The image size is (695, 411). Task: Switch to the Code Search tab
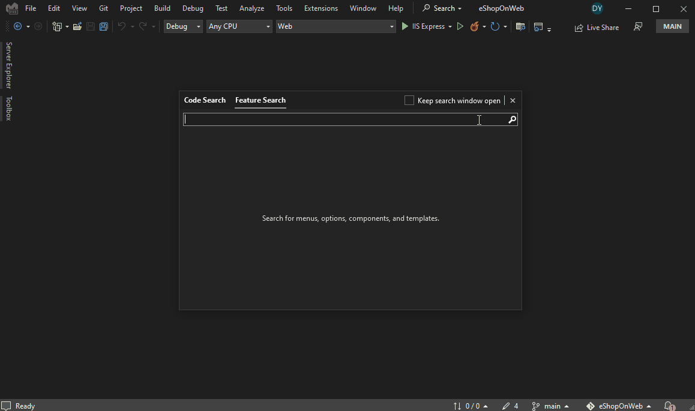(x=205, y=100)
